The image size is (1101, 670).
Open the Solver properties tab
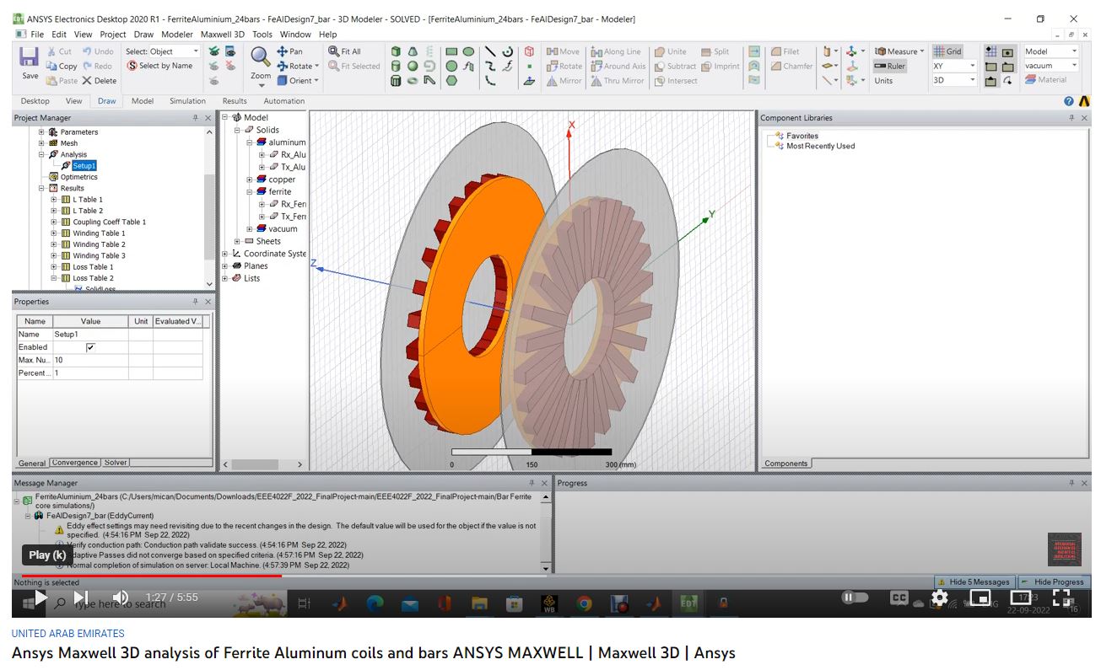(116, 463)
